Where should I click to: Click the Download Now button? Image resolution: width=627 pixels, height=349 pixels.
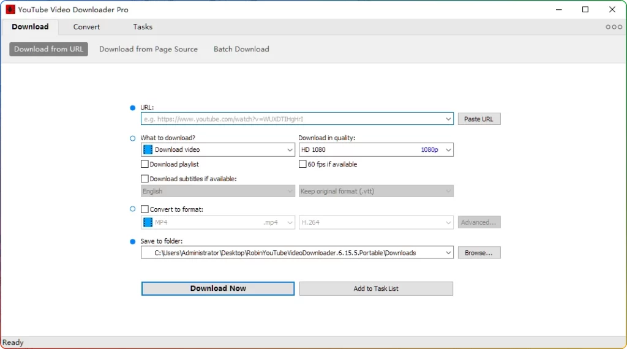click(218, 288)
